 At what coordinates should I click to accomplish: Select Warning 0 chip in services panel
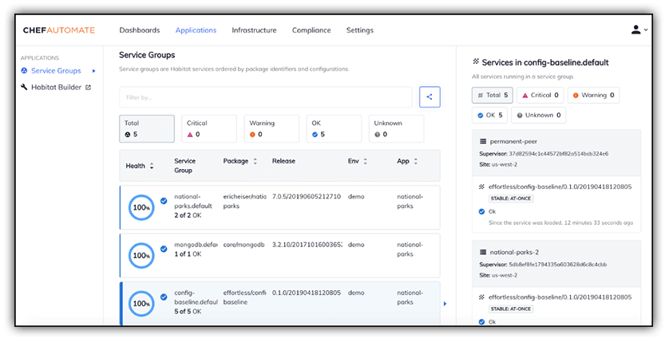(593, 95)
